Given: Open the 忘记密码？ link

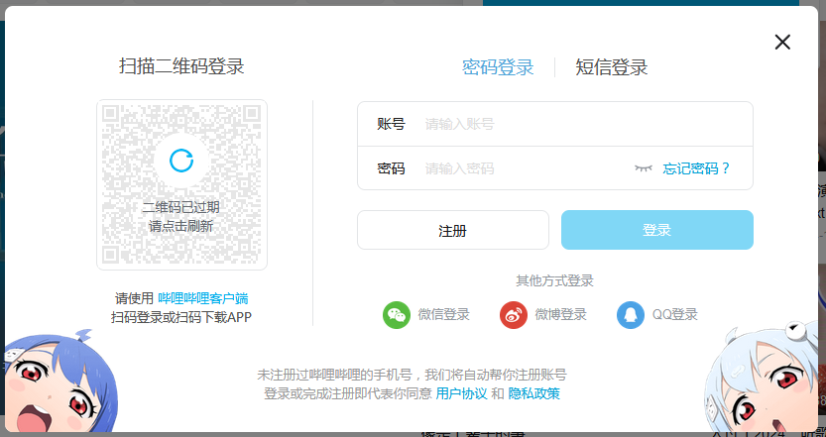Looking at the screenshot, I should [696, 168].
